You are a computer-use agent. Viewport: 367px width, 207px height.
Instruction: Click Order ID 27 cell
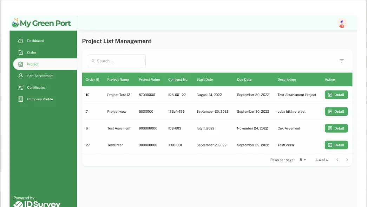pos(88,145)
